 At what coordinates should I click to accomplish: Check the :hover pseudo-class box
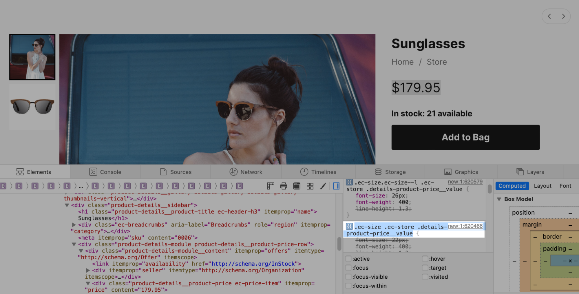tap(425, 259)
